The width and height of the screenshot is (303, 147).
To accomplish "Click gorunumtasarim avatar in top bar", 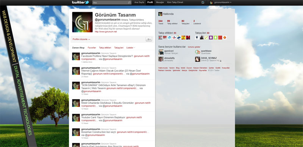I will (211, 3).
